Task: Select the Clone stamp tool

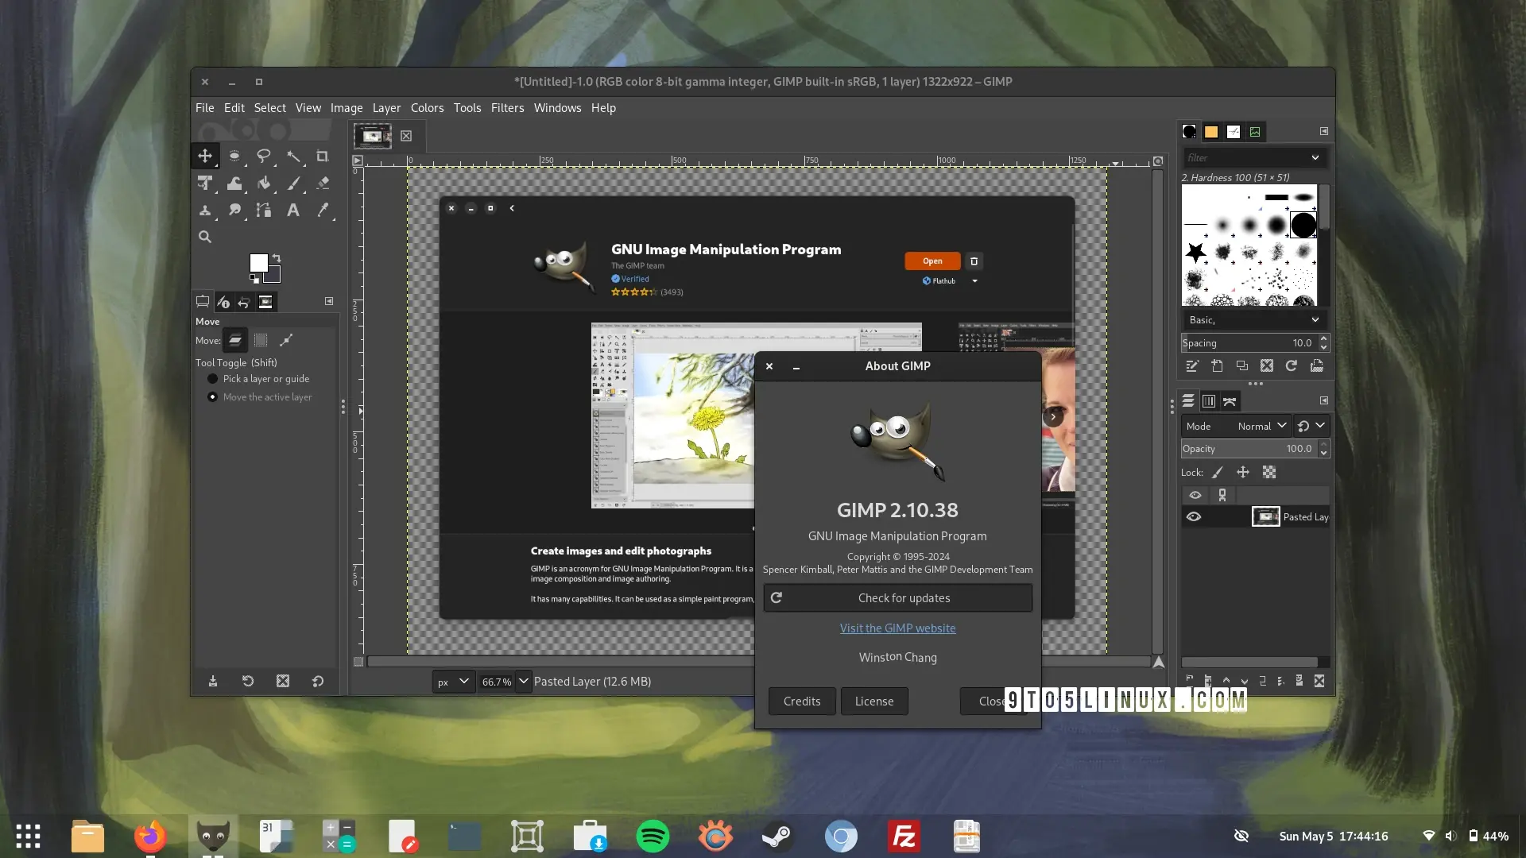Action: 205,210
